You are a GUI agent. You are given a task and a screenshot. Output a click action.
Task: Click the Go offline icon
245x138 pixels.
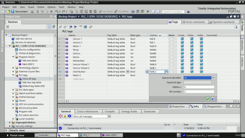pos(116,11)
